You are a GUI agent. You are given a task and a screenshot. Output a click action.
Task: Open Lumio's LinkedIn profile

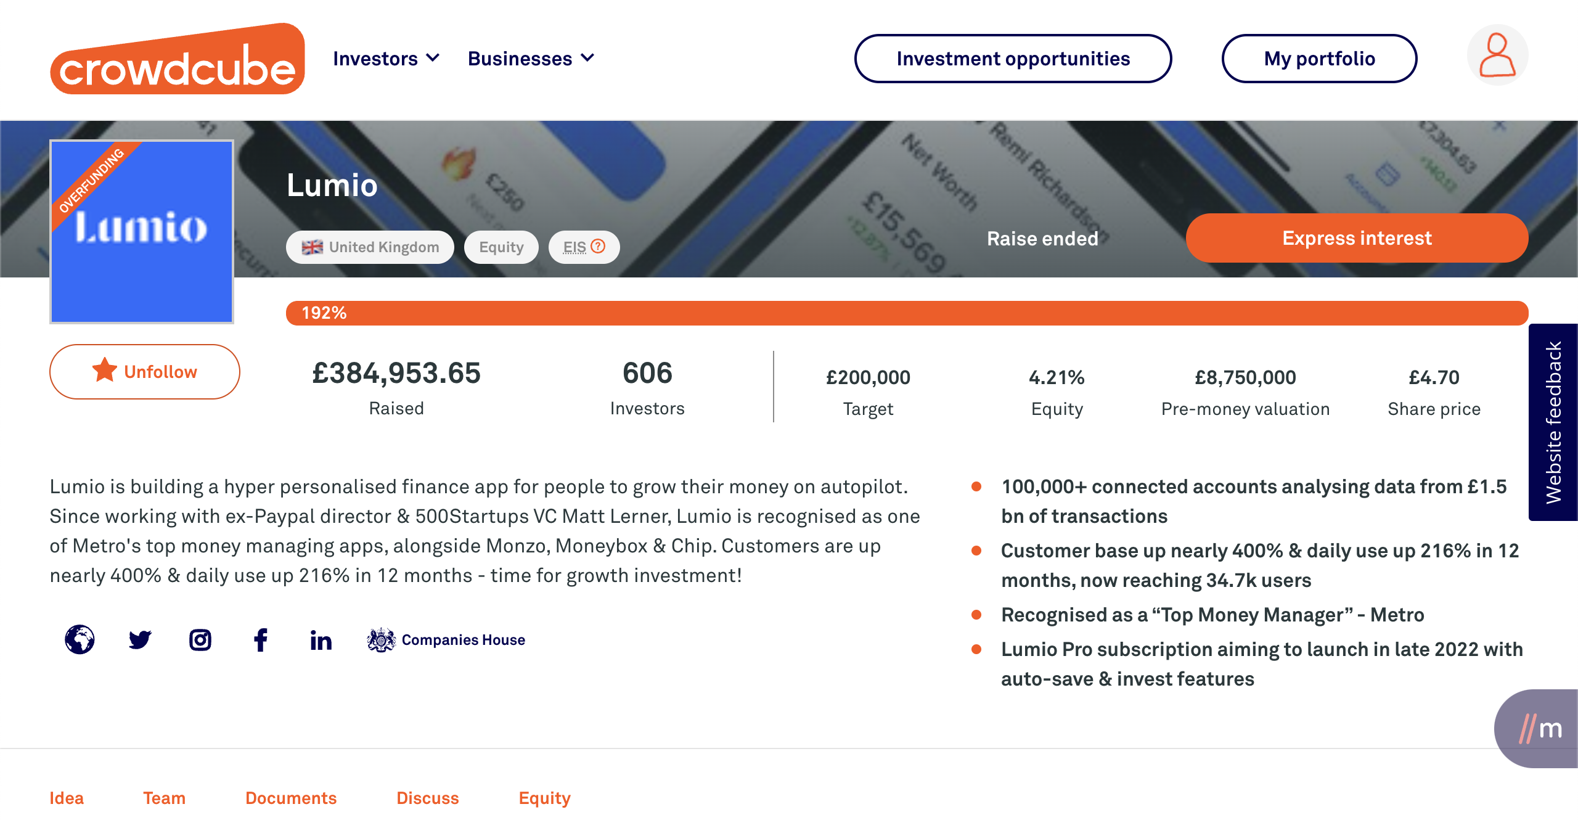click(x=321, y=641)
